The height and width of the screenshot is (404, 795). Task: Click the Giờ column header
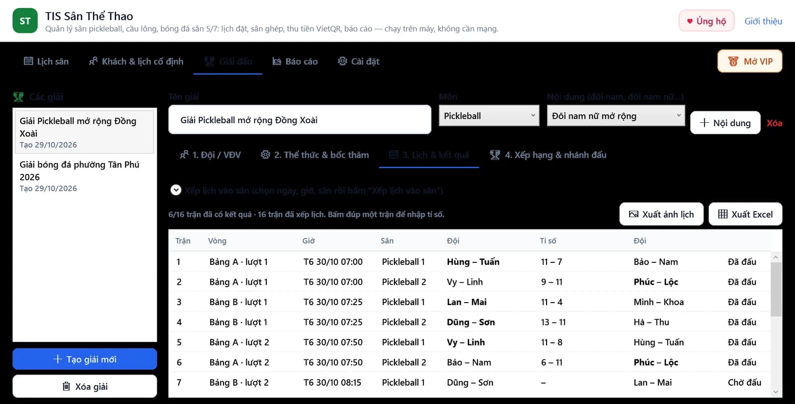click(309, 241)
